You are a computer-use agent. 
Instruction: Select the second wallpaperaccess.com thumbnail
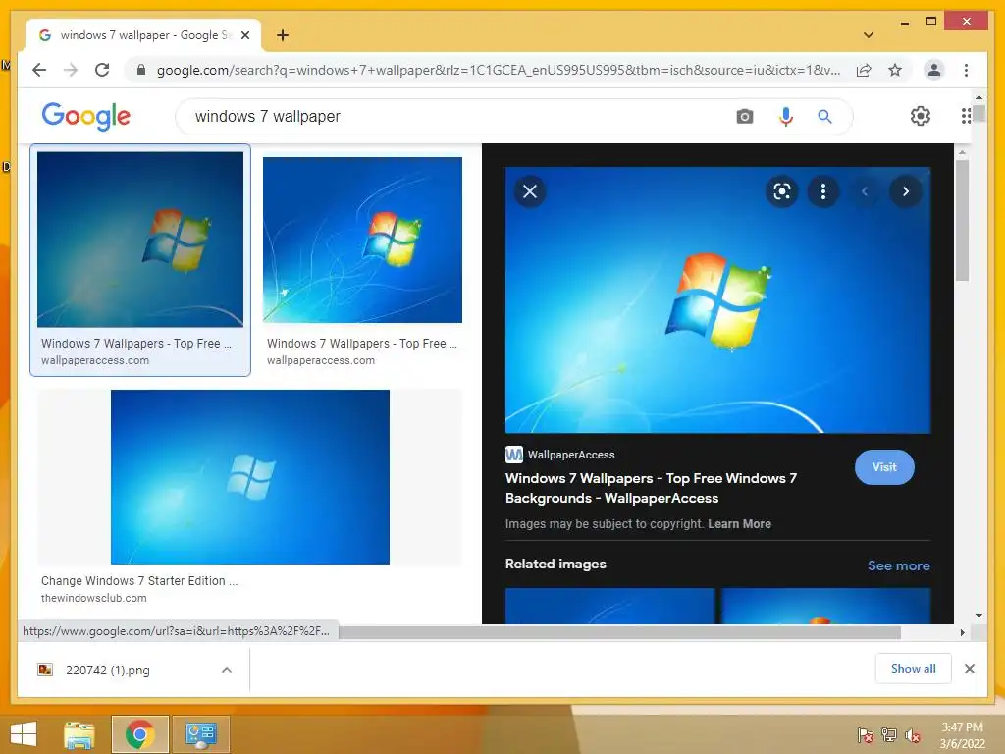tap(362, 240)
